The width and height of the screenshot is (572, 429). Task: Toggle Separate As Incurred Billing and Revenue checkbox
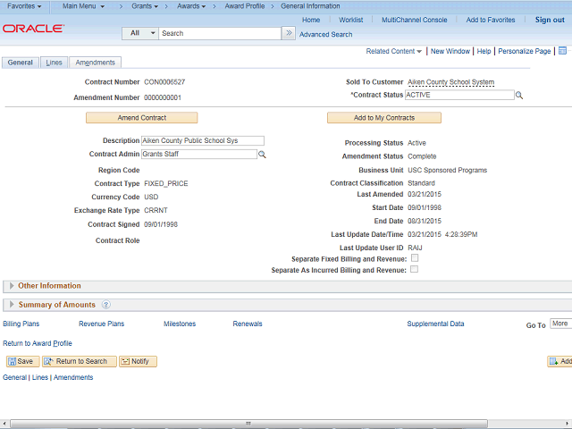click(414, 269)
